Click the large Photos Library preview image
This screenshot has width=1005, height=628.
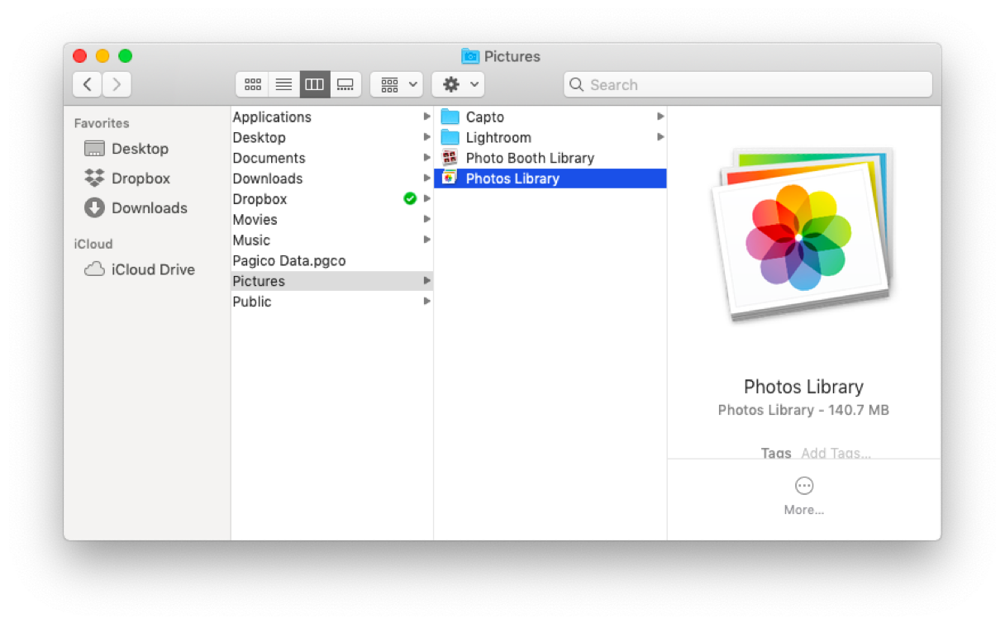point(803,235)
